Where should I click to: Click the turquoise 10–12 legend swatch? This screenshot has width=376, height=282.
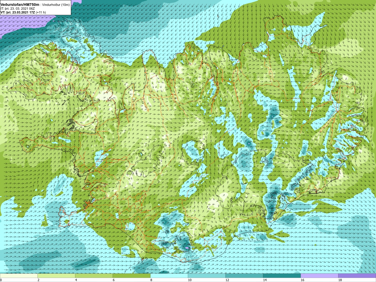click(x=207, y=276)
